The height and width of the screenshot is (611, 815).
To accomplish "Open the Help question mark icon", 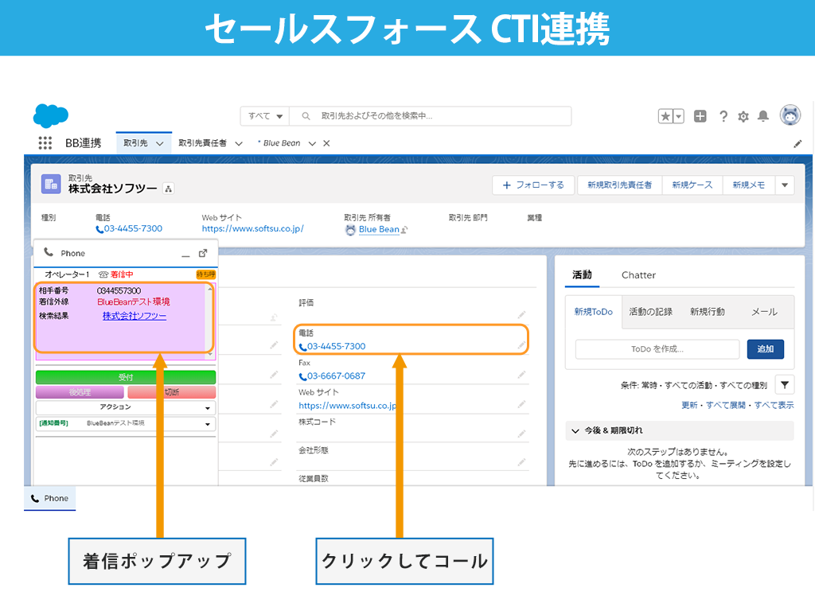I will (723, 116).
